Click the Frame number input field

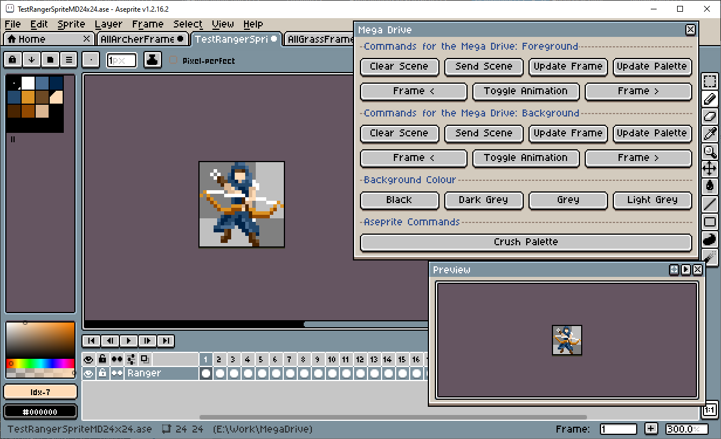click(x=618, y=429)
